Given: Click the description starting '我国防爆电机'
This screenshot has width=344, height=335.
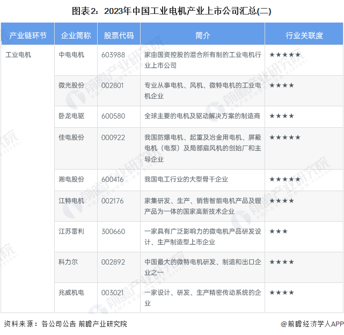Looking at the screenshot, I should click(x=202, y=148).
